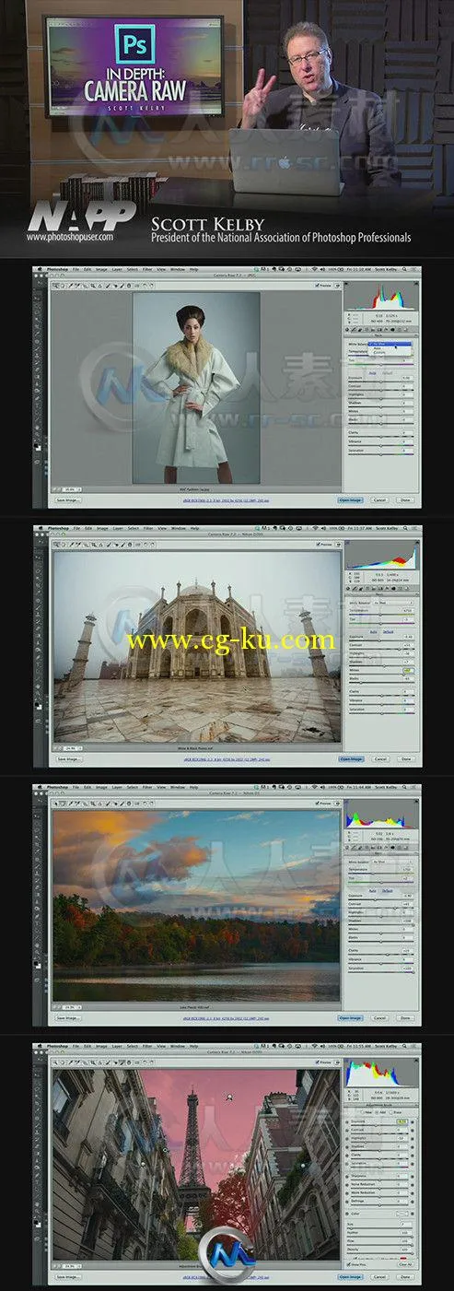Select Erase radio button in Adjustment Brush panel
The height and width of the screenshot is (1291, 454).
(390, 1112)
